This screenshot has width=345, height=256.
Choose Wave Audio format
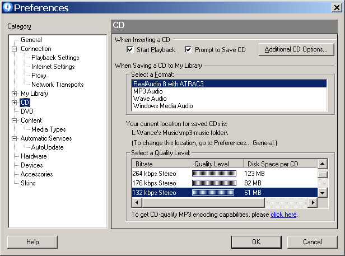pyautogui.click(x=229, y=99)
